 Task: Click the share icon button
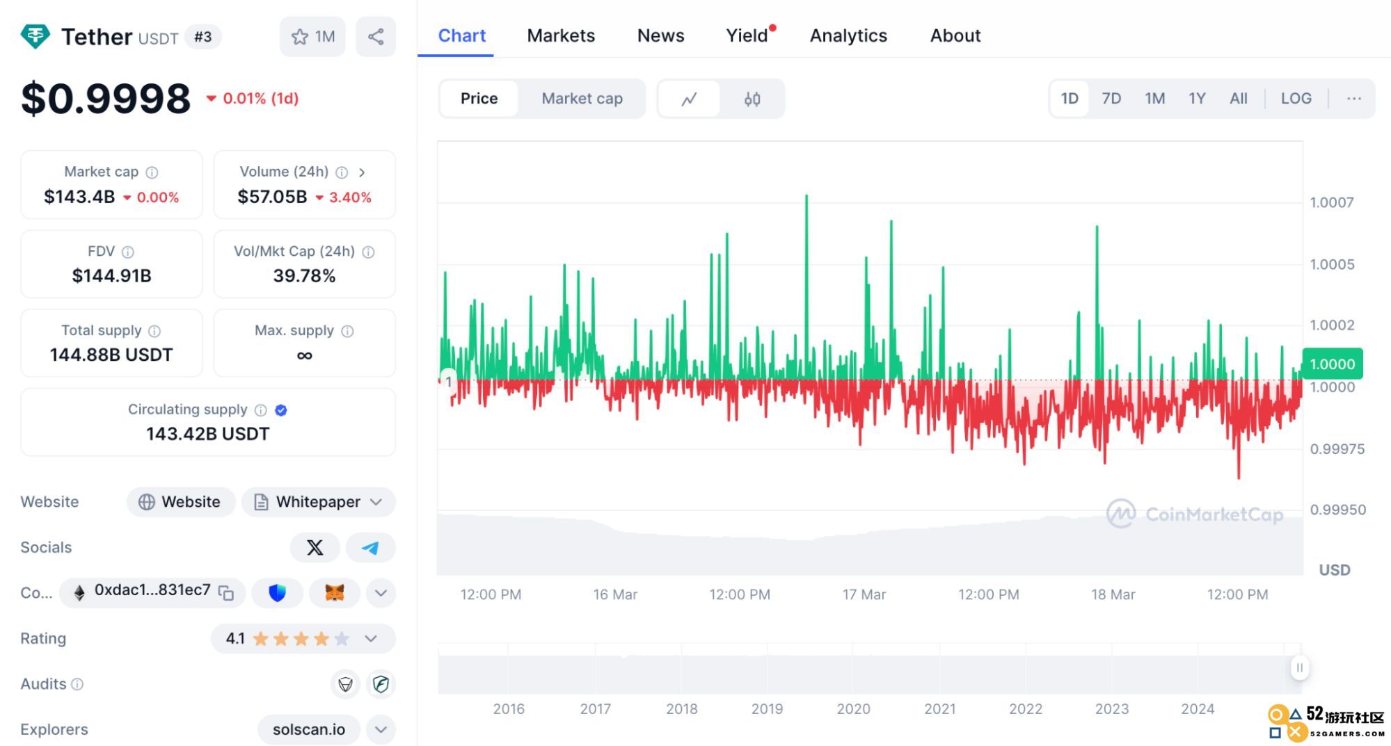[376, 37]
